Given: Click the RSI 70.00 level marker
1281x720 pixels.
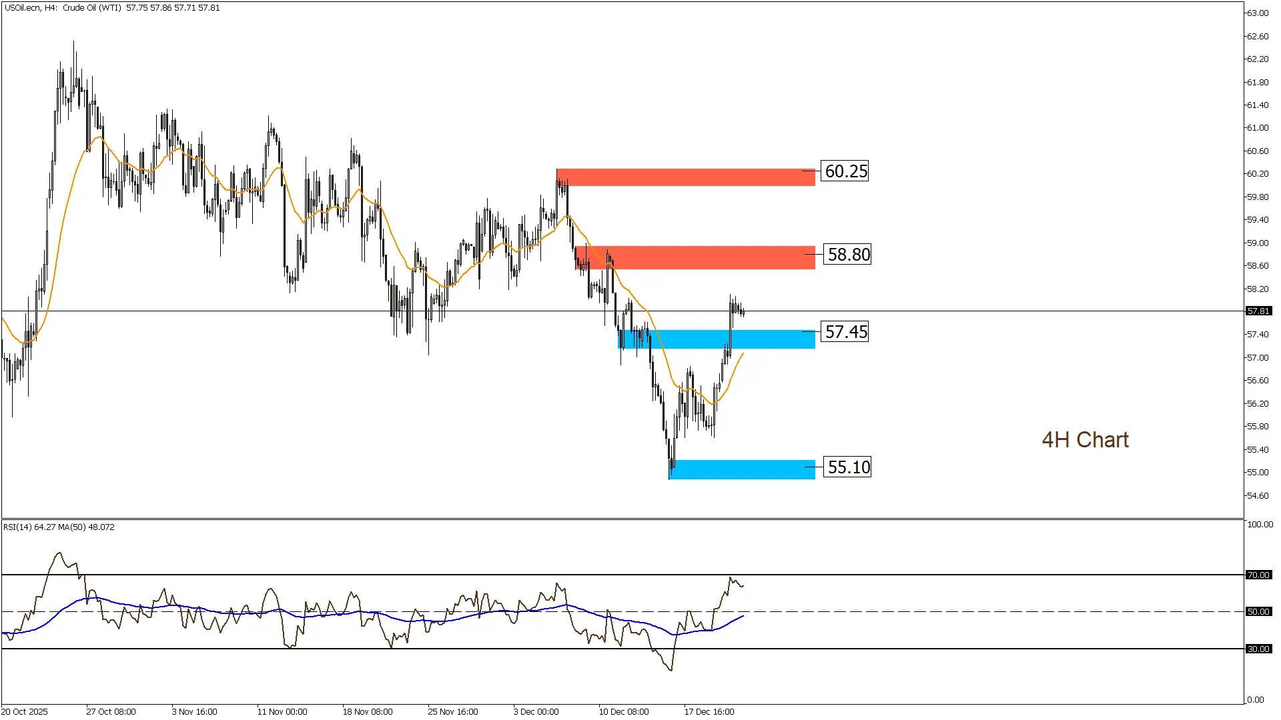Looking at the screenshot, I should [x=1258, y=575].
